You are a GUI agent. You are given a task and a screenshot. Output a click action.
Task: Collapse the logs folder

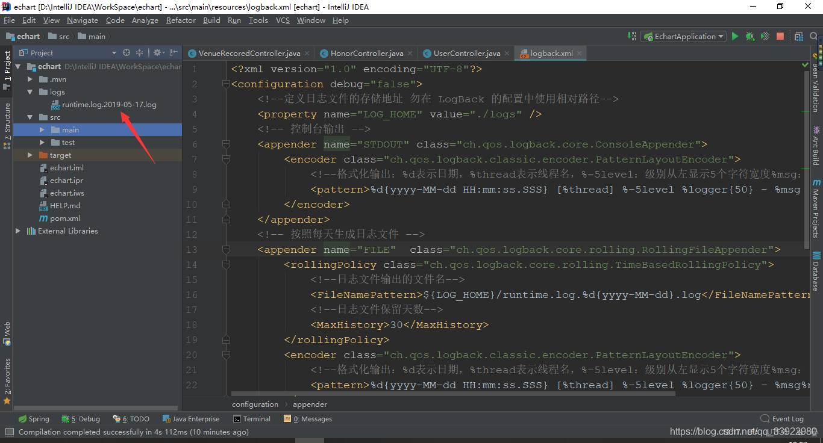[x=30, y=92]
